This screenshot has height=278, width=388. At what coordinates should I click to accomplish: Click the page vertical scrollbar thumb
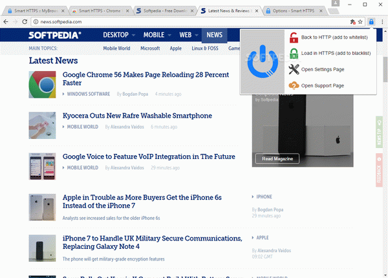click(385, 69)
